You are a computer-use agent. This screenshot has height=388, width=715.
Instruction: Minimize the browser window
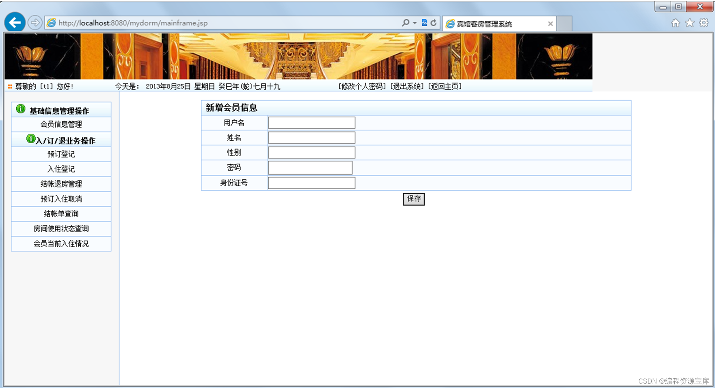click(x=663, y=7)
